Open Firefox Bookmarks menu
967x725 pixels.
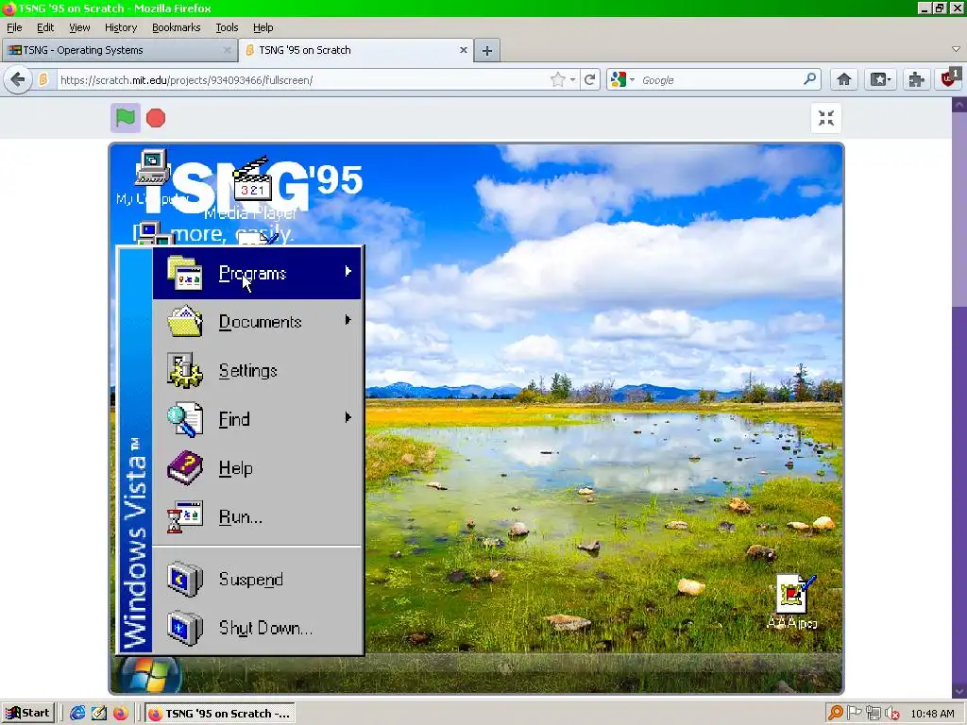click(177, 27)
